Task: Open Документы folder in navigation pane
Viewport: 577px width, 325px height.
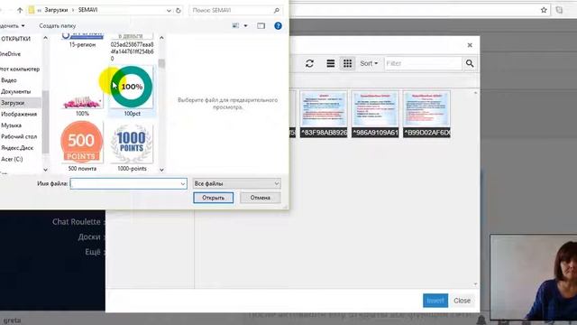Action: [16, 91]
